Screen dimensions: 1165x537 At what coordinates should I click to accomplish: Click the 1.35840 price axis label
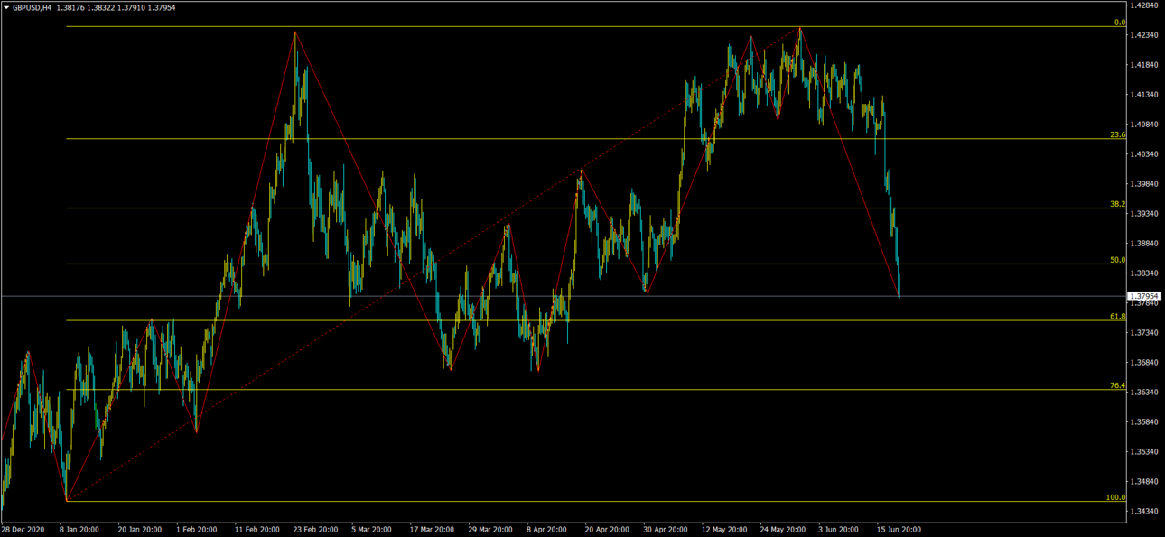1145,422
